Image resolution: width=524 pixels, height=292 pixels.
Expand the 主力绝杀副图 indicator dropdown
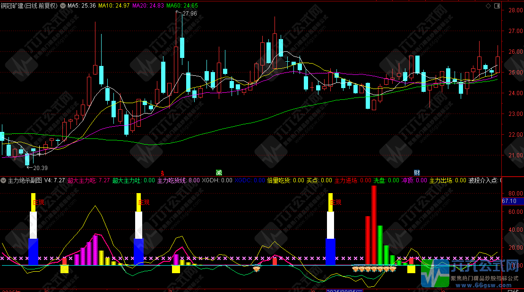3,180
